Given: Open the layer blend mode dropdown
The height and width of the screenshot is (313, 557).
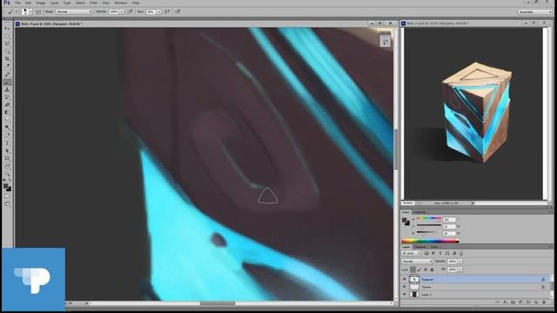Looking at the screenshot, I should [417, 261].
